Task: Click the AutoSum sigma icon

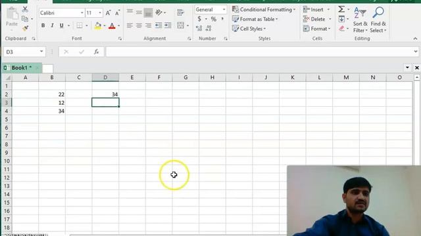Action: click(x=341, y=9)
